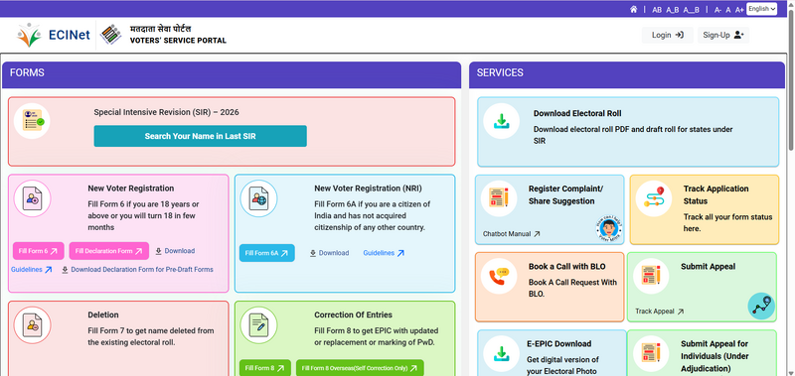This screenshot has height=376, width=795.
Task: Click the Deletion card title
Action: coord(103,314)
